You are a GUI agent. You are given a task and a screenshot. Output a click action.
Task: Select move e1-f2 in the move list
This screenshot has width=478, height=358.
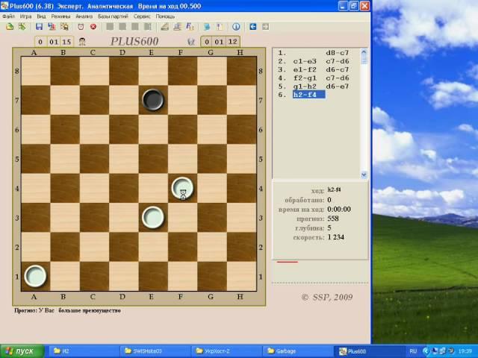305,69
